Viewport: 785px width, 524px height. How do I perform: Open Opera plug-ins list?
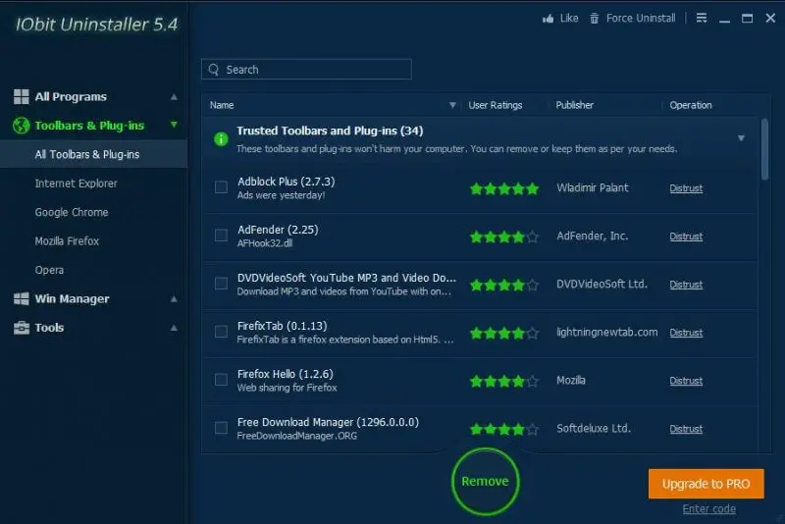pyautogui.click(x=49, y=270)
